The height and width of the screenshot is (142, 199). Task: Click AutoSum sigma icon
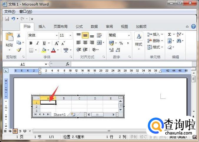click(x=170, y=34)
